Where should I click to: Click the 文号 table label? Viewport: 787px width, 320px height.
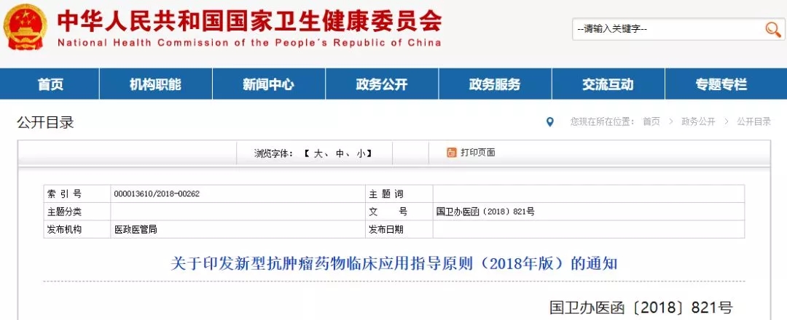pyautogui.click(x=388, y=212)
